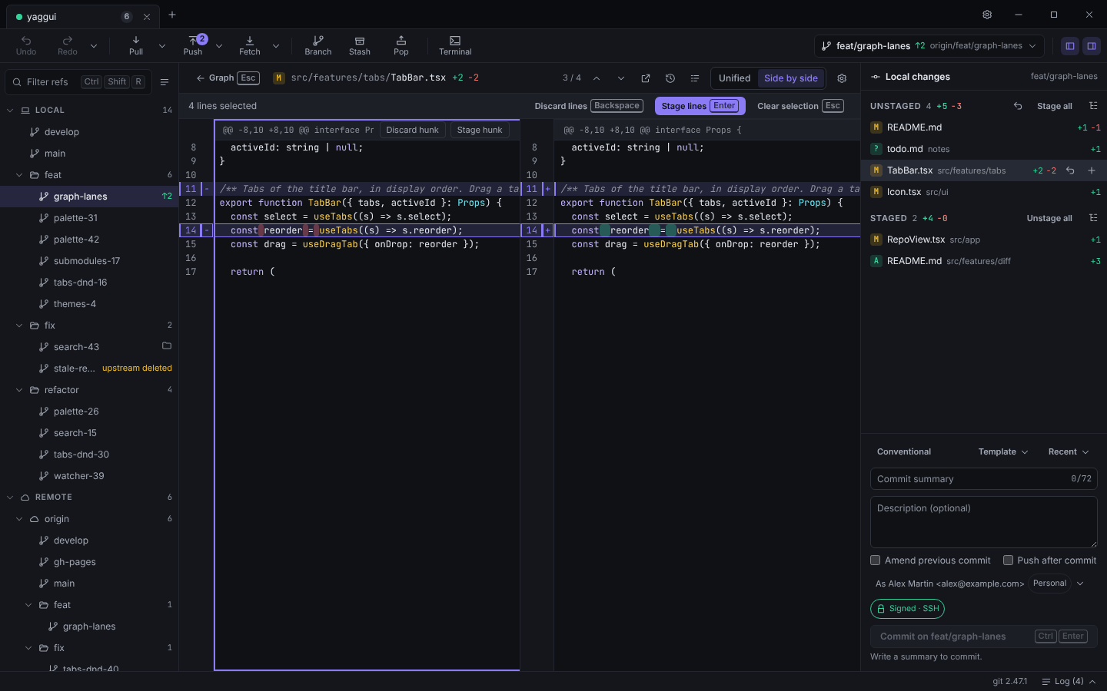Click the Filter refs search field
Viewport: 1107px width, 691px height.
[x=78, y=81]
